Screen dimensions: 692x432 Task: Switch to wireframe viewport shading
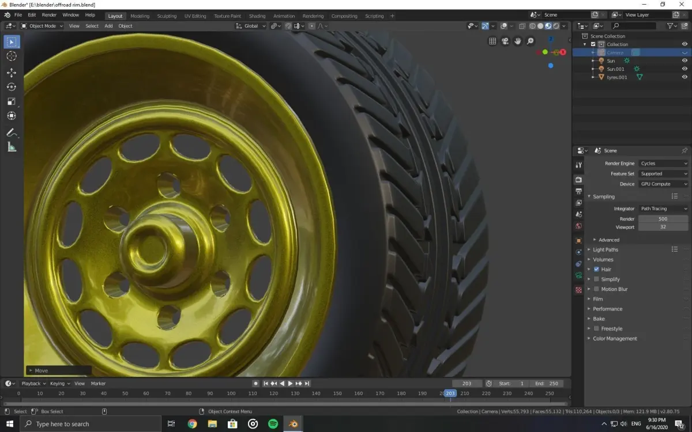point(532,25)
